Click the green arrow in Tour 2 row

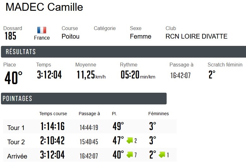click(x=130, y=140)
